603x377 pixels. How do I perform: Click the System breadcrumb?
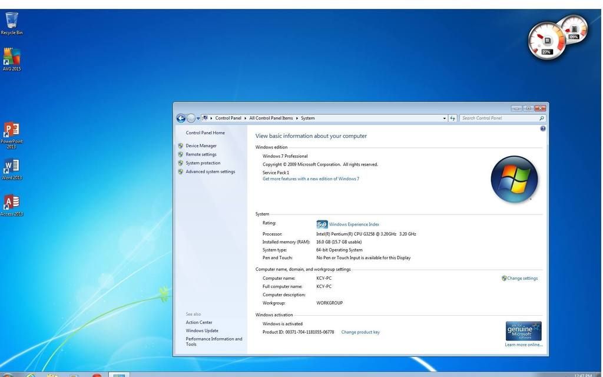pos(307,118)
